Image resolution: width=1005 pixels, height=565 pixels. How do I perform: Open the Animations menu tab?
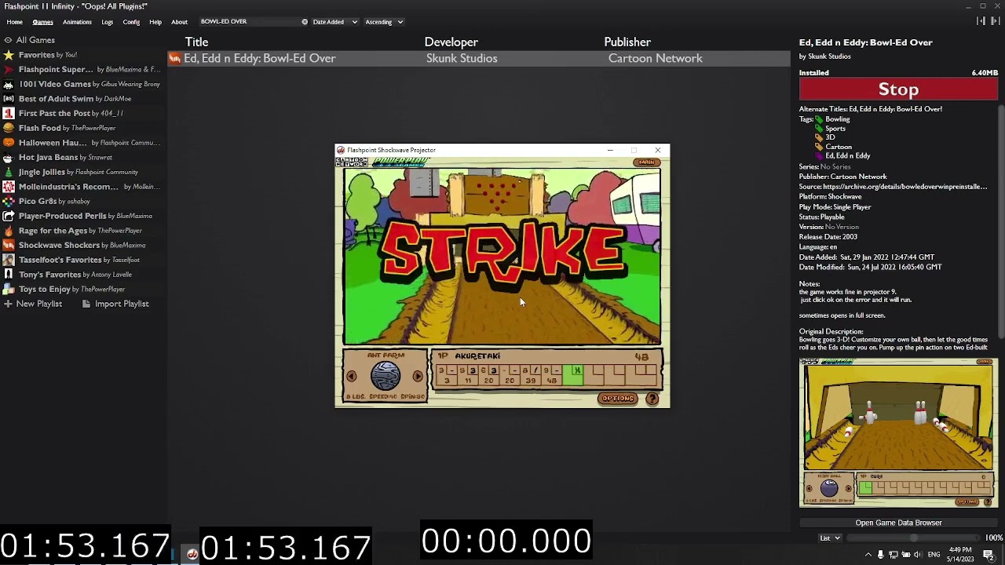tap(77, 22)
